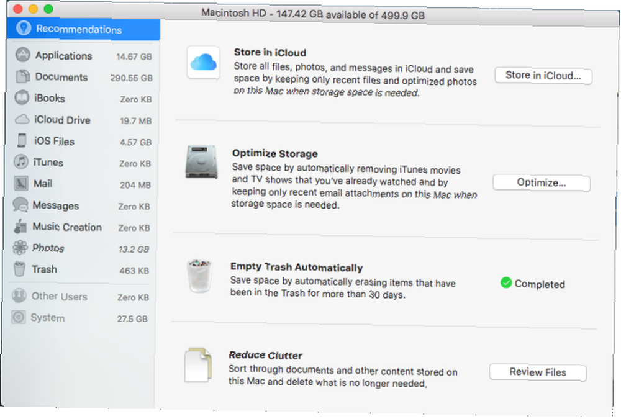Click the hard drive icon for Optimize Storage
This screenshot has width=621, height=419.
(202, 161)
